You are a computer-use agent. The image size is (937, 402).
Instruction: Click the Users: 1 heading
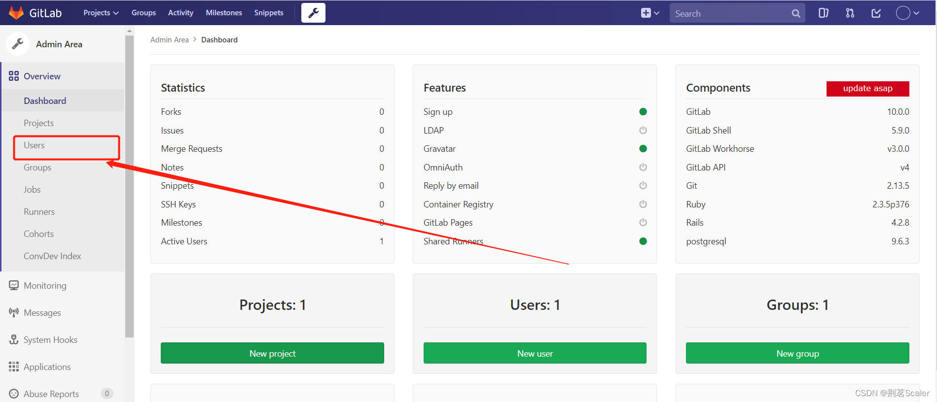[535, 305]
